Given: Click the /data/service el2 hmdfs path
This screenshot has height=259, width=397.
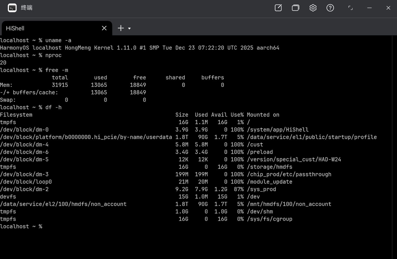Looking at the screenshot, I should pos(63,204).
